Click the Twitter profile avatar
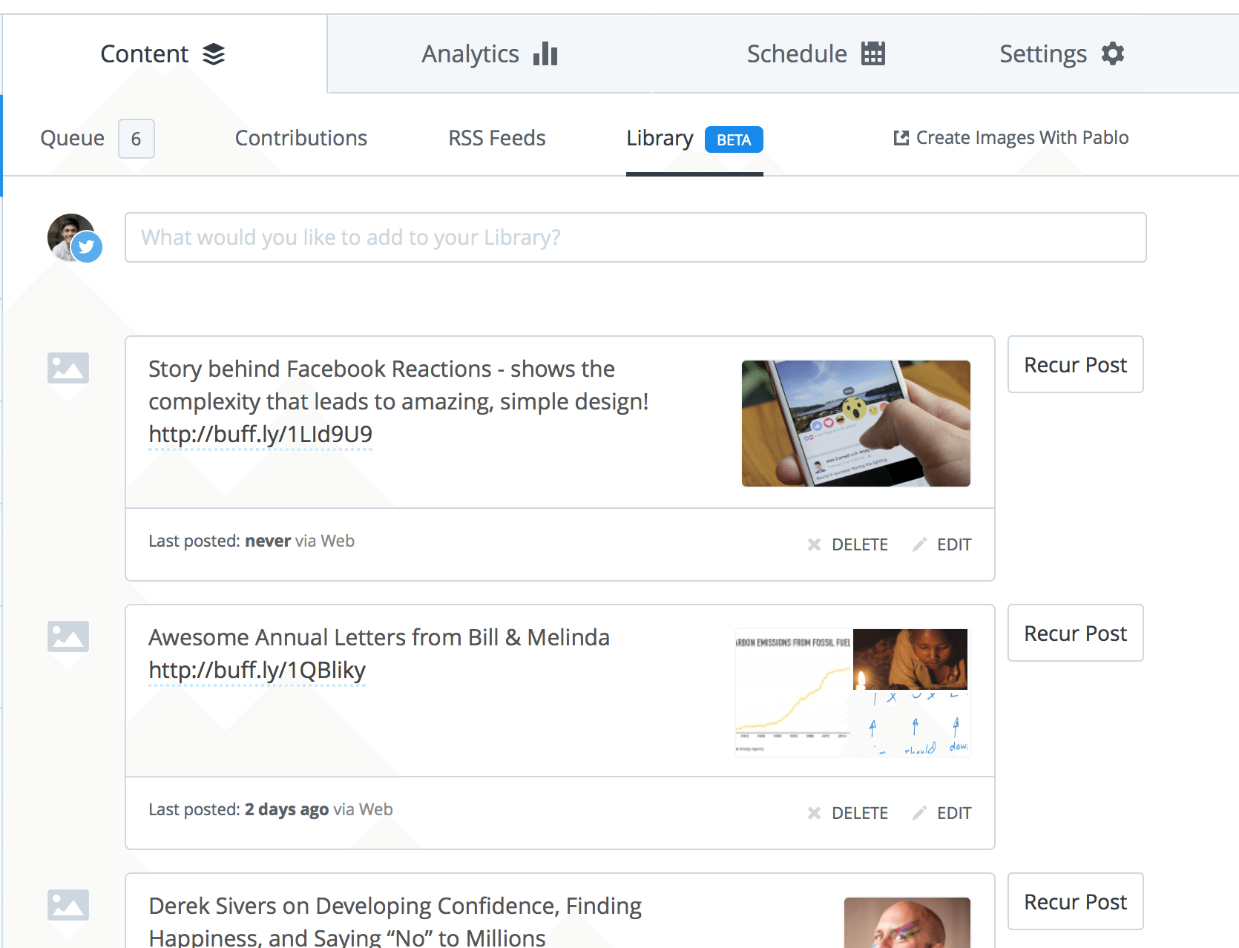1239x948 pixels. coord(73,238)
